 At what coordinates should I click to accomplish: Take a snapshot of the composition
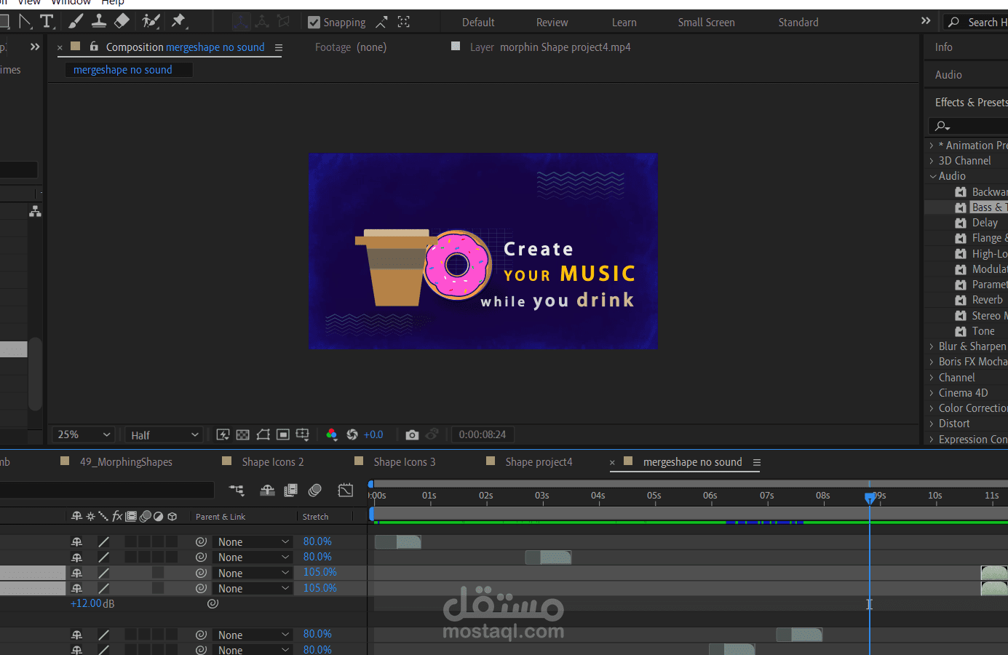(x=413, y=434)
